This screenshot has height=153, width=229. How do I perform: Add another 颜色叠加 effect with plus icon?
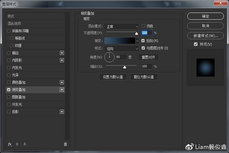[62, 82]
